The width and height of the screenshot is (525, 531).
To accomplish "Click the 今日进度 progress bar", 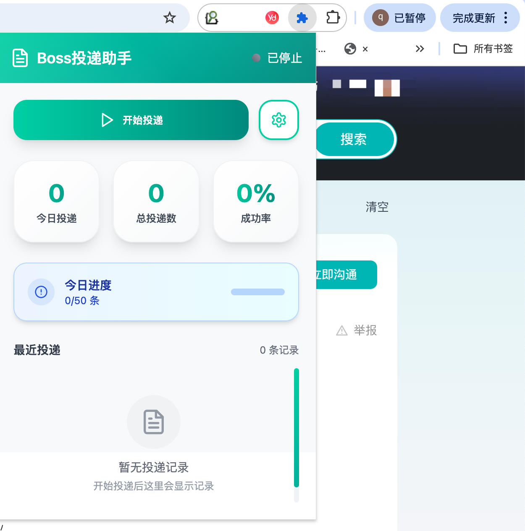I will (x=258, y=292).
